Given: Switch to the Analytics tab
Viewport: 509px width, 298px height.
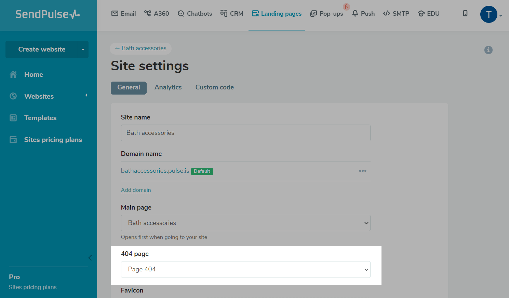Looking at the screenshot, I should click(168, 87).
